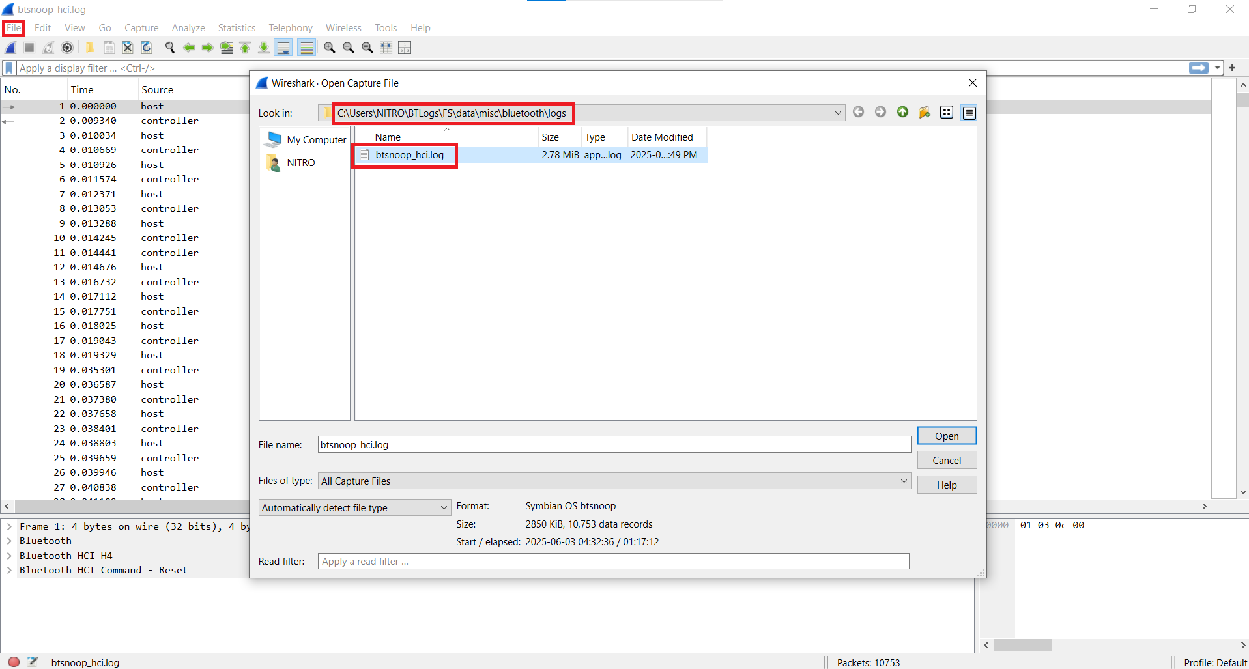Click the File name input field
The height and width of the screenshot is (669, 1249).
pos(614,444)
